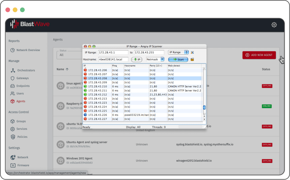The image size is (290, 180).
Task: Click the OFFLINE badge of Windows 2012 Agent
Action: click(x=267, y=161)
